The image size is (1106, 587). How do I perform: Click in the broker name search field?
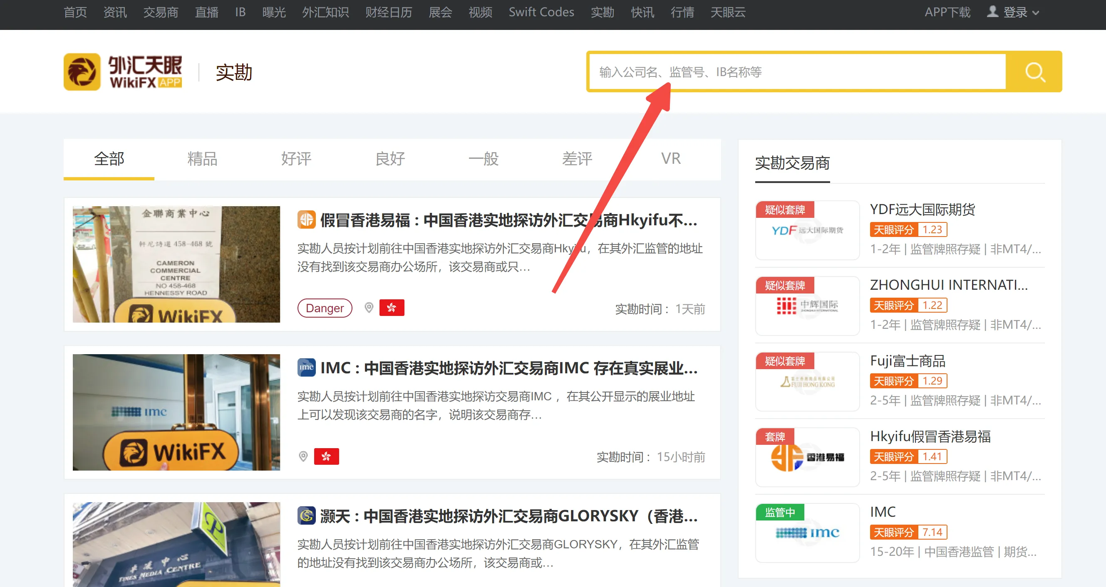coord(798,72)
